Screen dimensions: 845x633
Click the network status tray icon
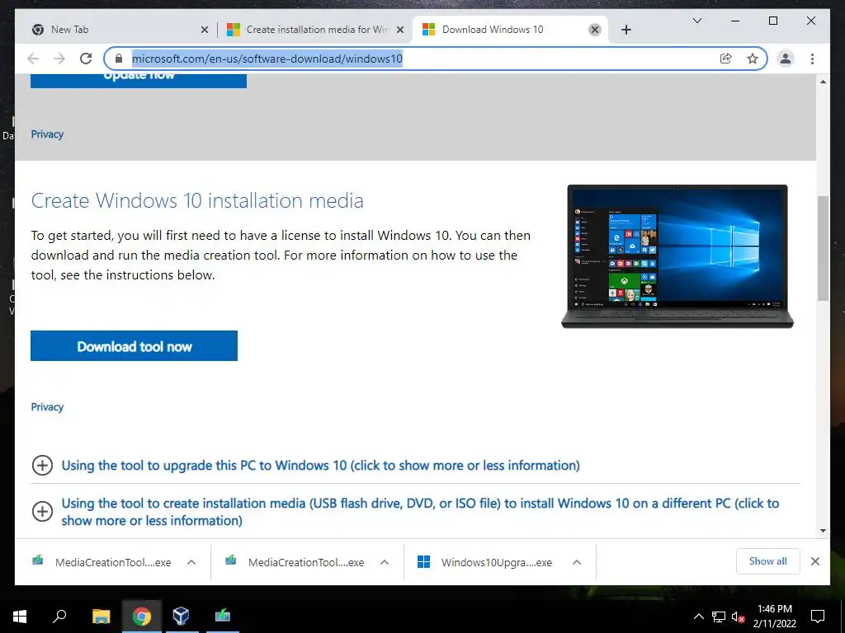coord(719,617)
